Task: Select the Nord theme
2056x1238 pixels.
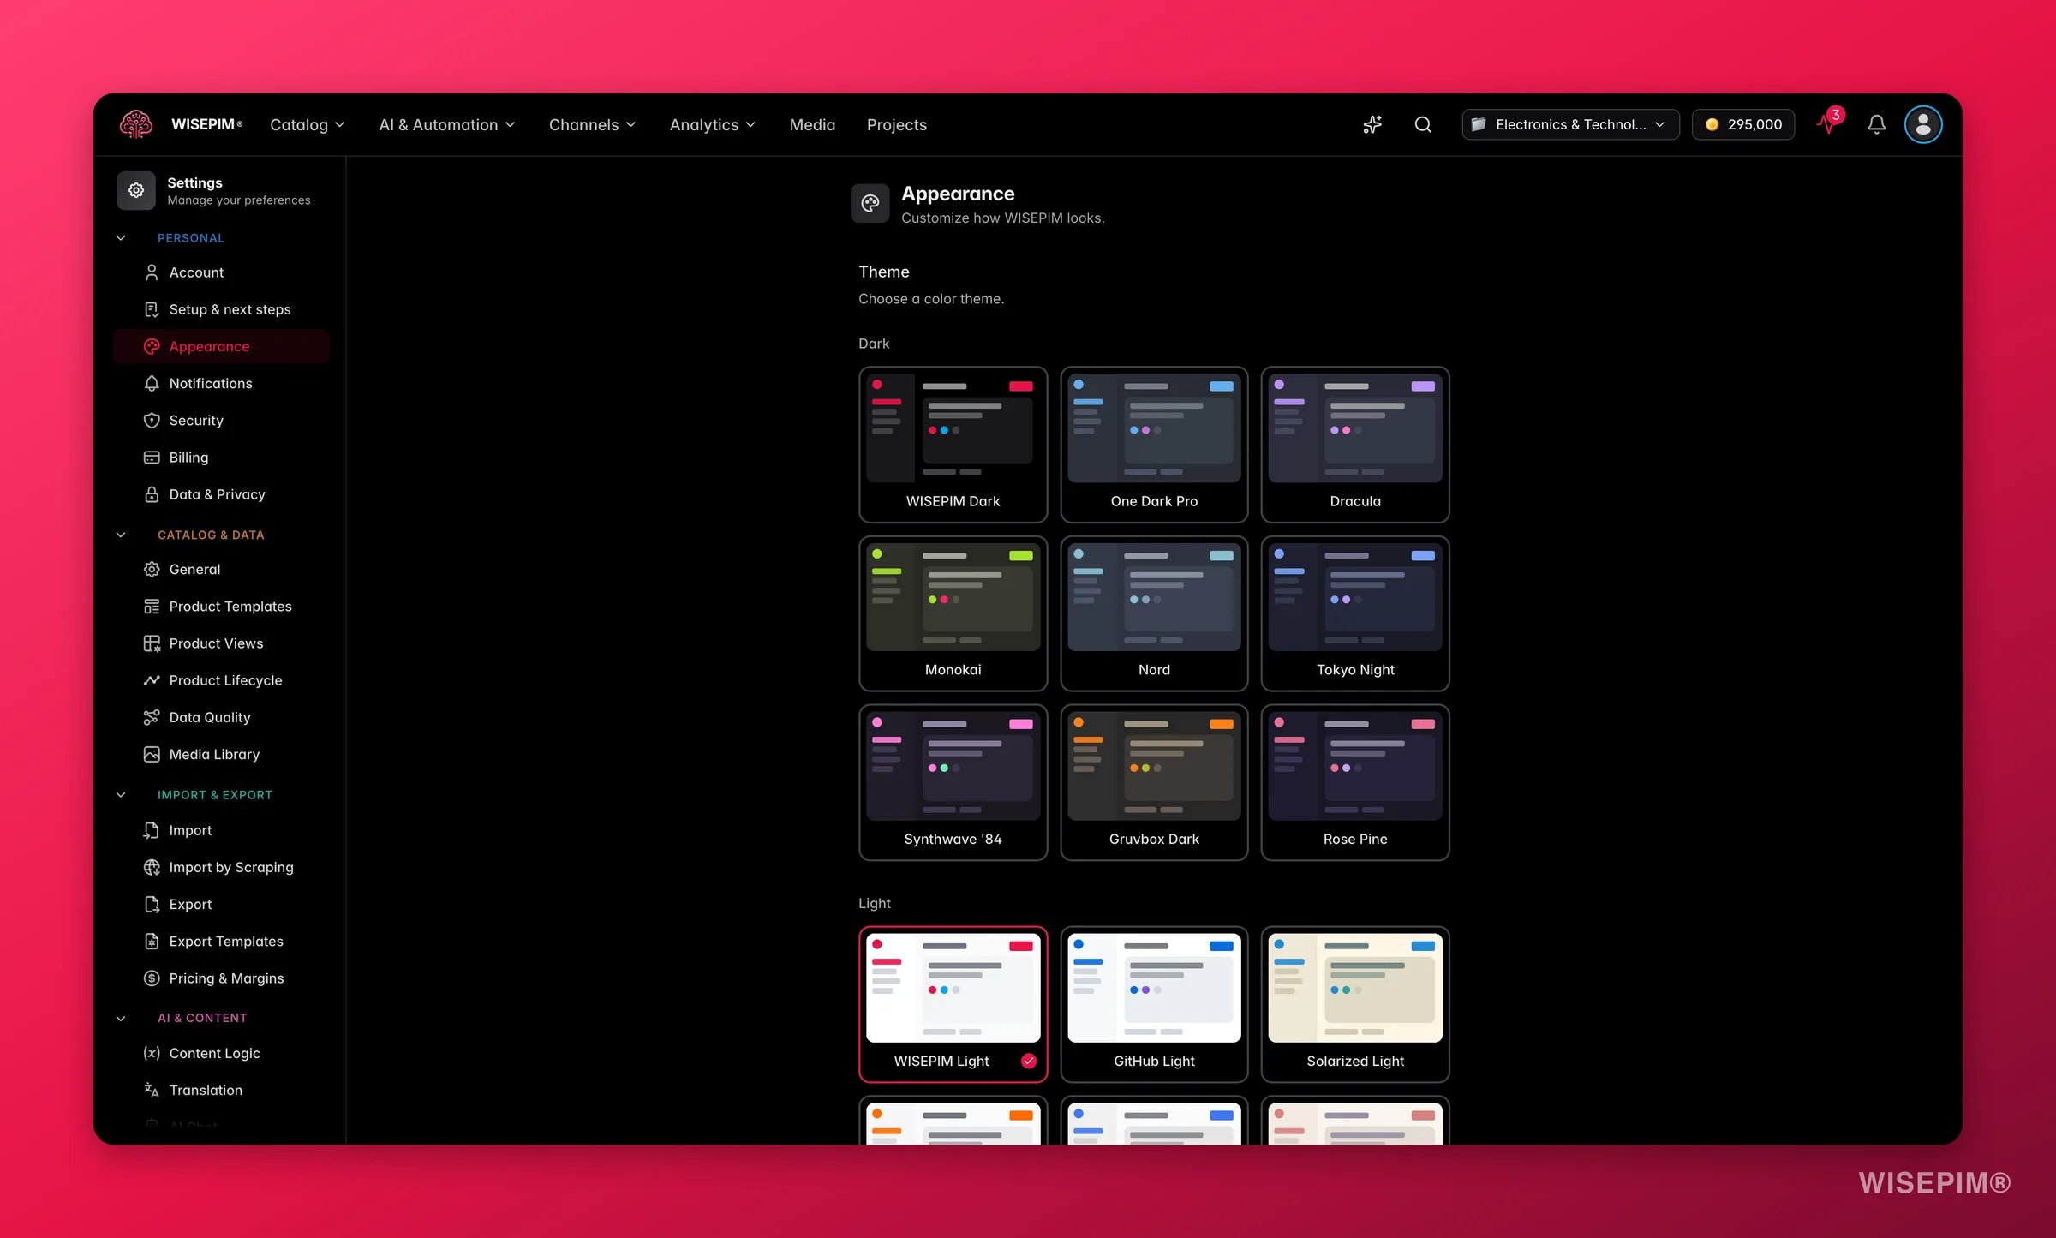Action: pos(1154,613)
